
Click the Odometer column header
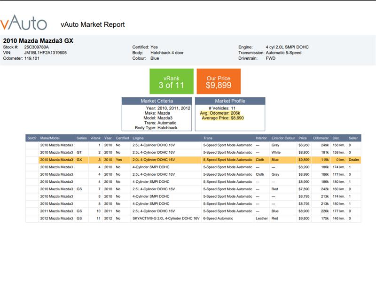pyautogui.click(x=321, y=138)
